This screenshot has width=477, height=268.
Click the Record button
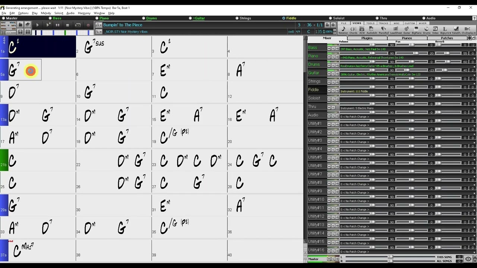[x=88, y=25]
